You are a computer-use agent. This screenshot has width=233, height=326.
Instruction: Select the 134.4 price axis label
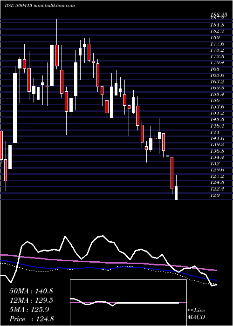click(x=217, y=157)
